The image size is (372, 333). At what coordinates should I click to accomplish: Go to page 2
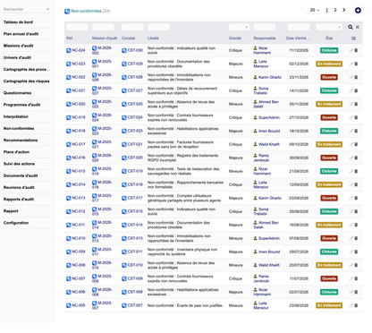[x=335, y=10]
